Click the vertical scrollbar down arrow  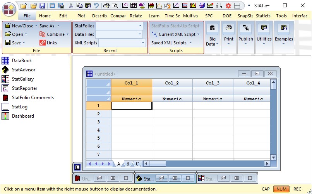tap(273, 157)
